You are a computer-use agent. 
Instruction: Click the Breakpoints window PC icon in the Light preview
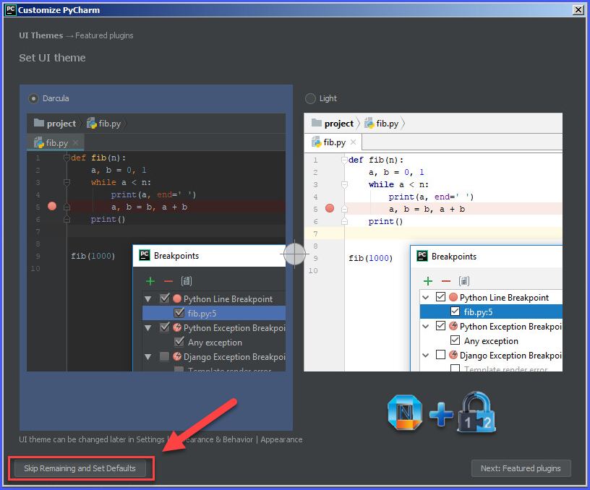click(422, 256)
